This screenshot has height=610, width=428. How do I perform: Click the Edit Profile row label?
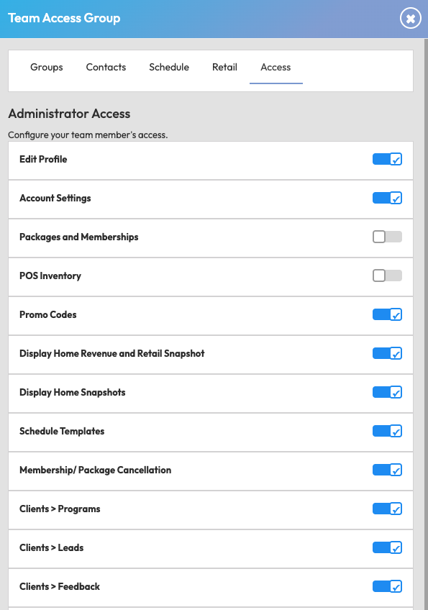(x=43, y=159)
